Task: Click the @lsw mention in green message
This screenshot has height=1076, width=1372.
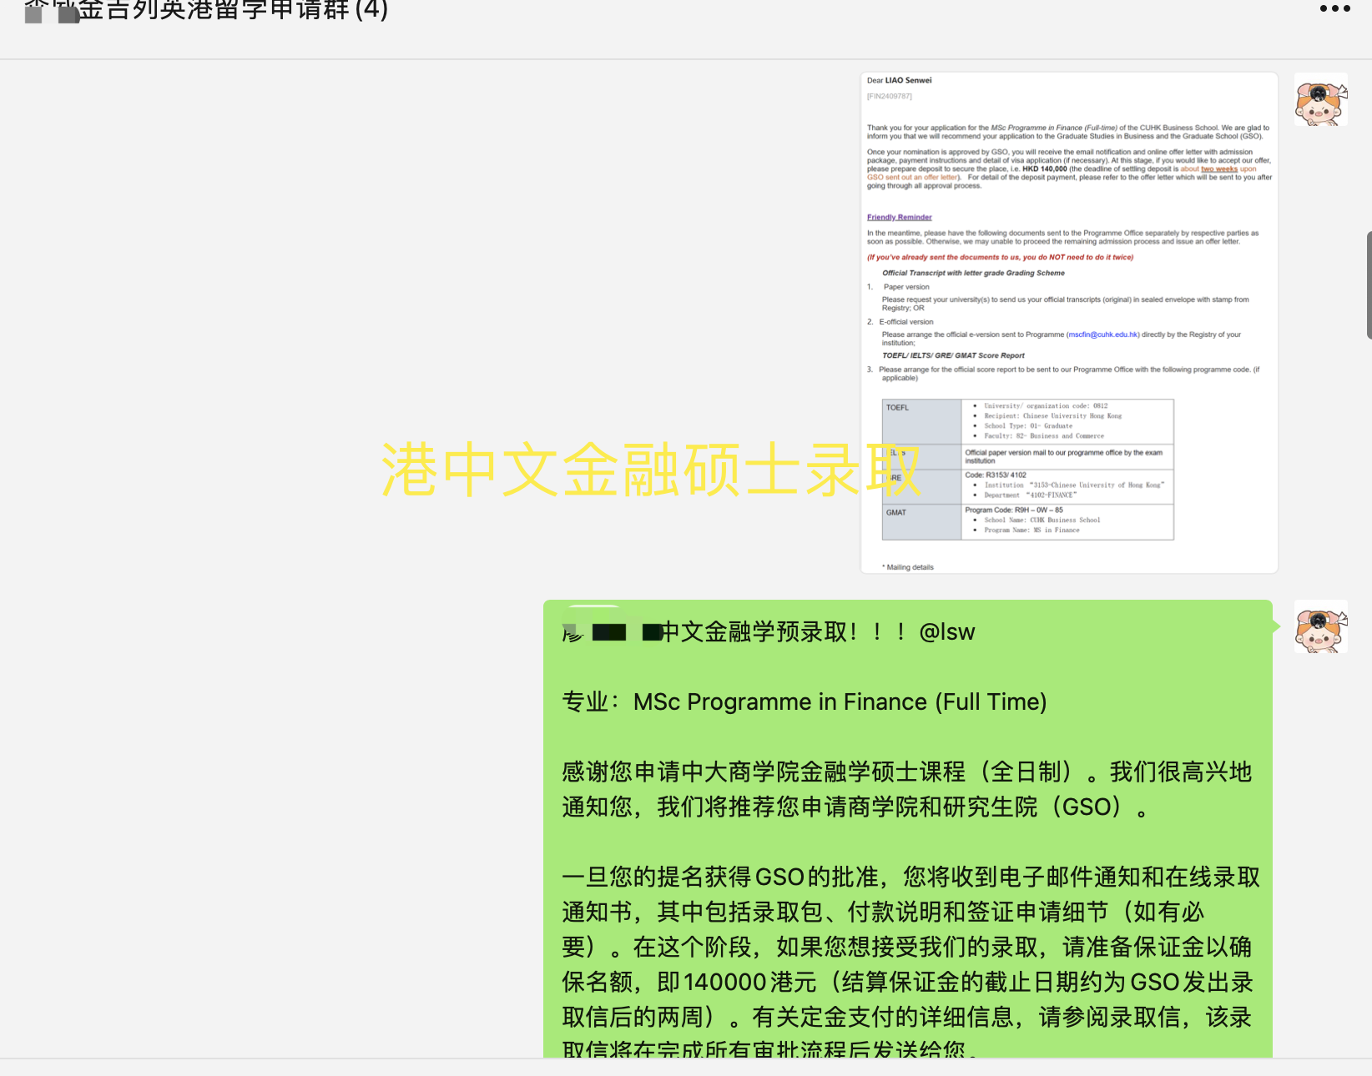Action: click(946, 632)
